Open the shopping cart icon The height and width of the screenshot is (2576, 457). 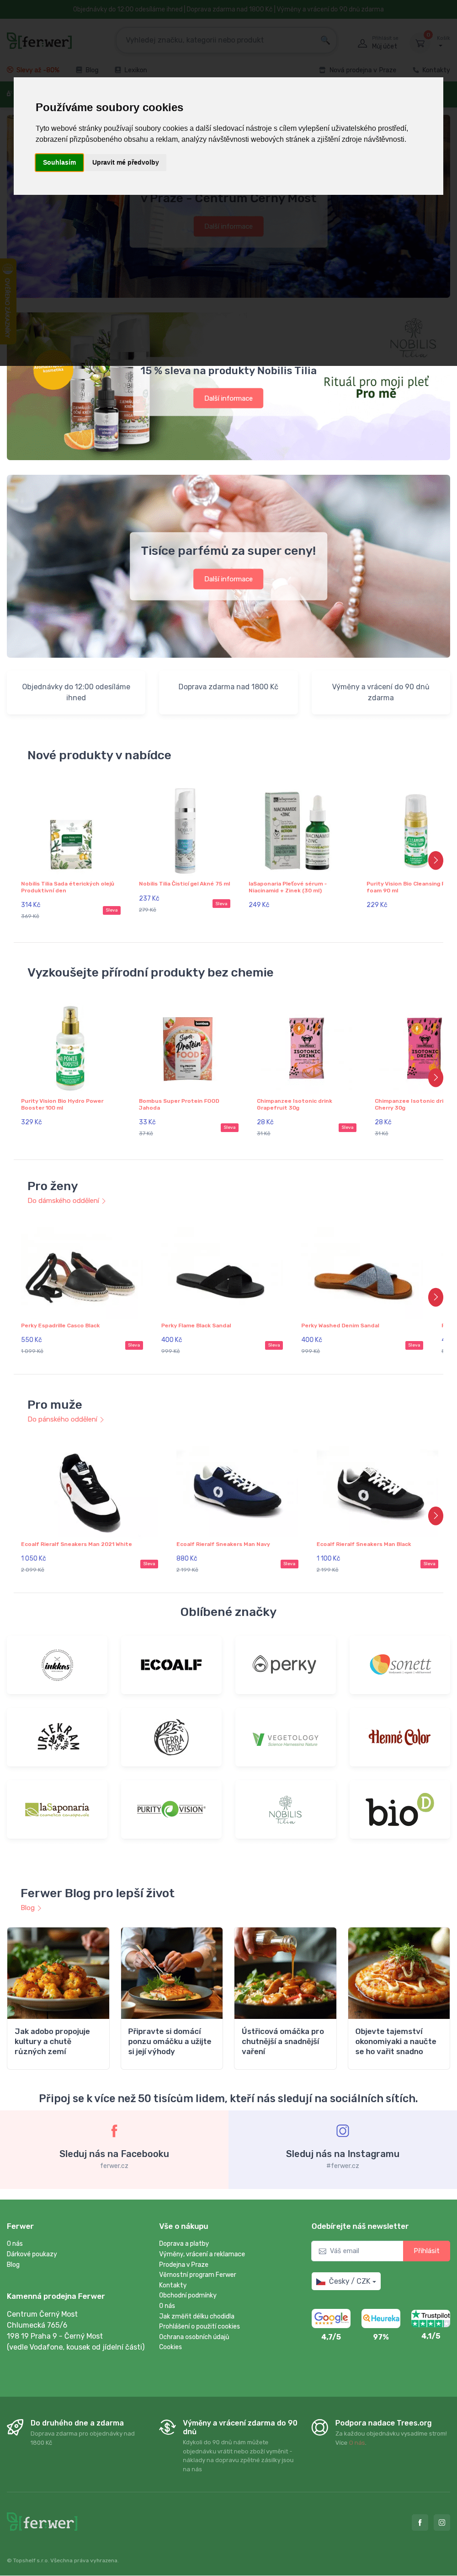pyautogui.click(x=422, y=42)
